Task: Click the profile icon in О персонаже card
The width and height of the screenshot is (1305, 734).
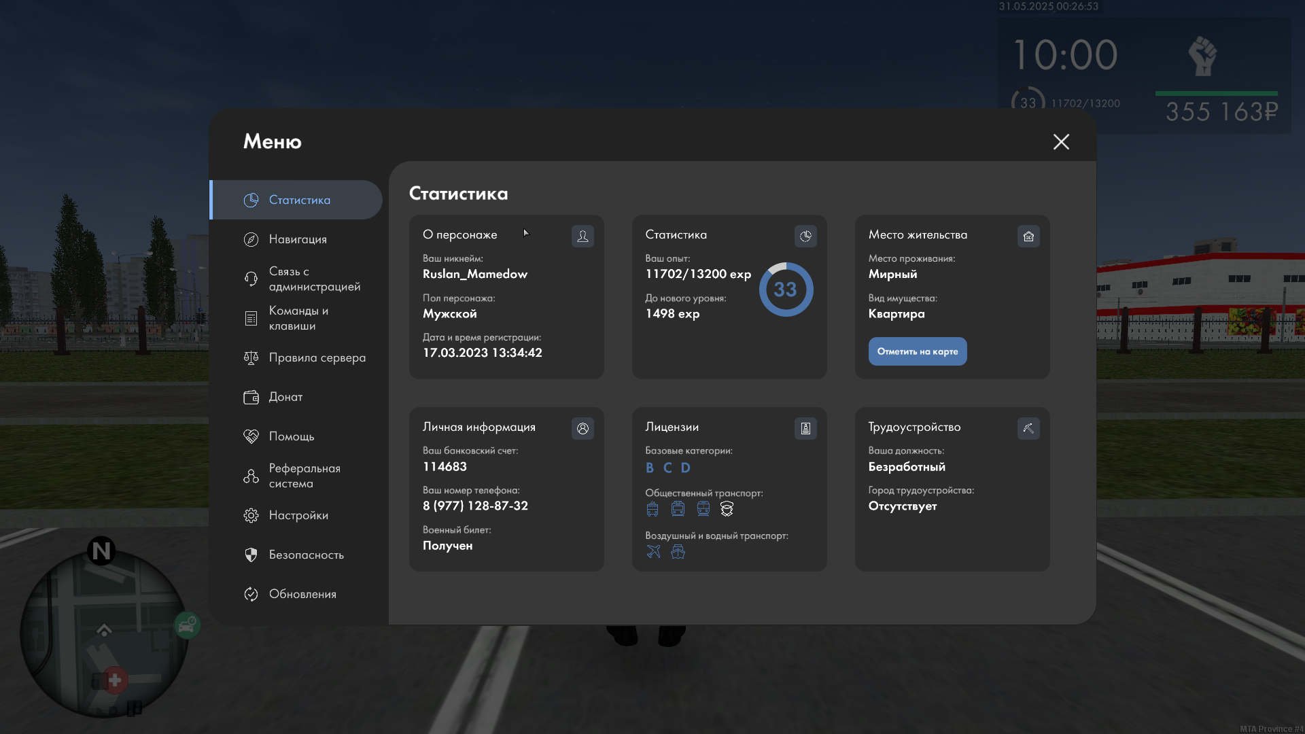Action: [582, 236]
